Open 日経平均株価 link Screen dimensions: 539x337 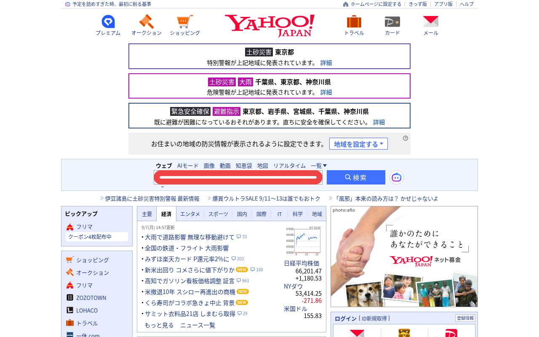coord(302,263)
